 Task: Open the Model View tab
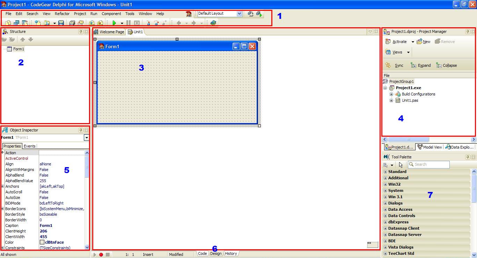pos(430,147)
